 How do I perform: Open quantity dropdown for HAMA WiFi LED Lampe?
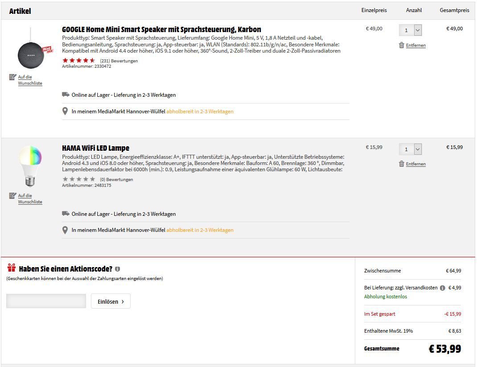411,149
